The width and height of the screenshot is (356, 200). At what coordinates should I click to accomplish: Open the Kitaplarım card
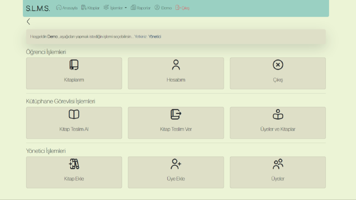click(x=74, y=73)
